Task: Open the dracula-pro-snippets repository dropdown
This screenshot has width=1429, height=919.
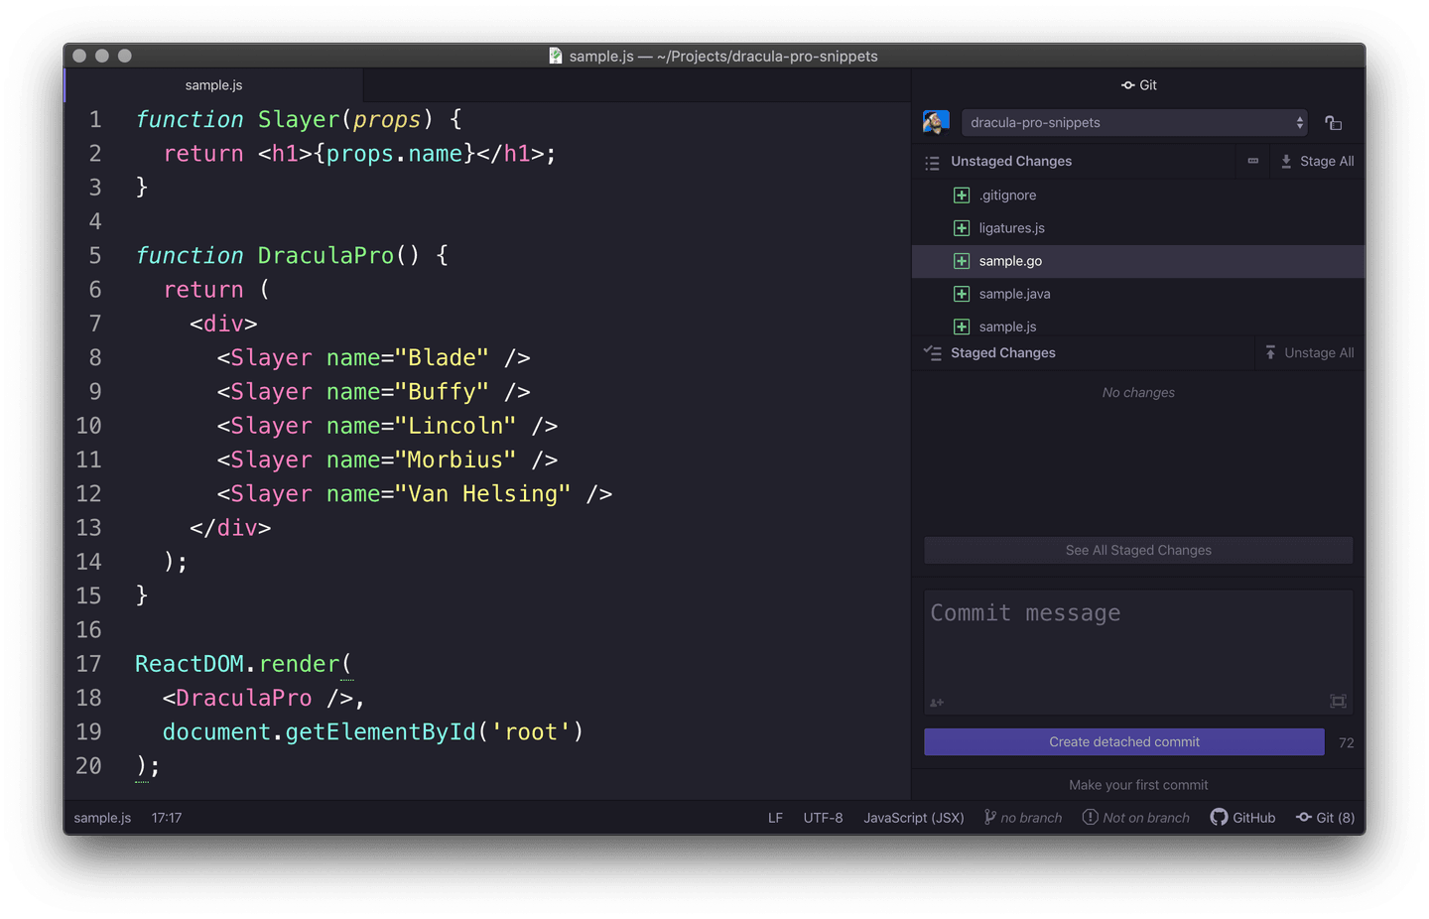Action: click(1134, 121)
